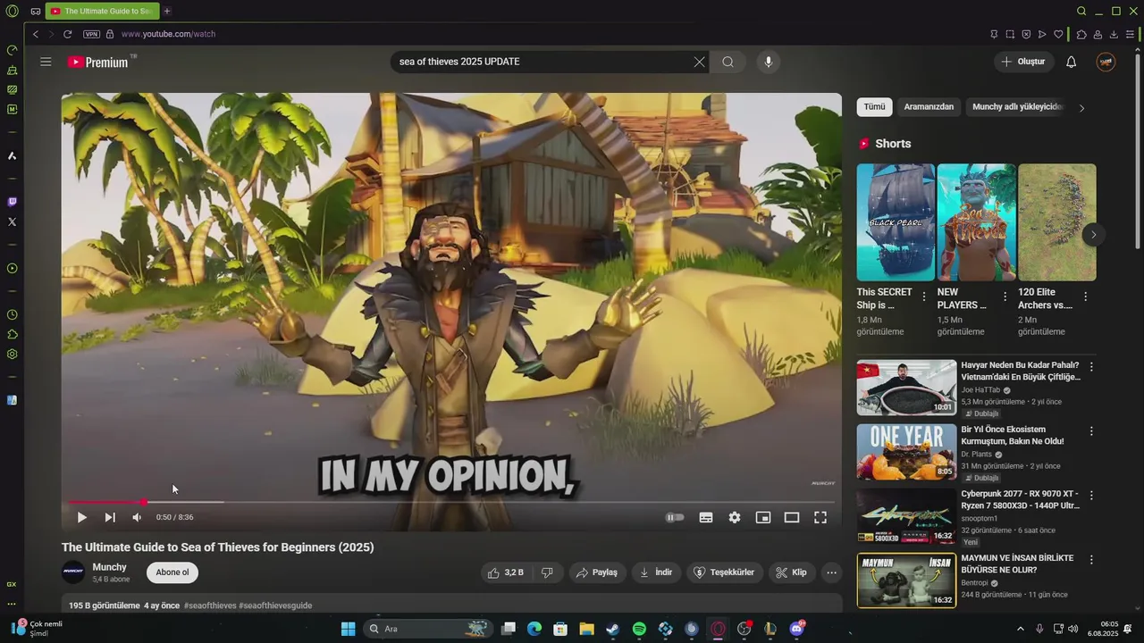Open the account avatar menu
1144x643 pixels.
coord(1106,62)
